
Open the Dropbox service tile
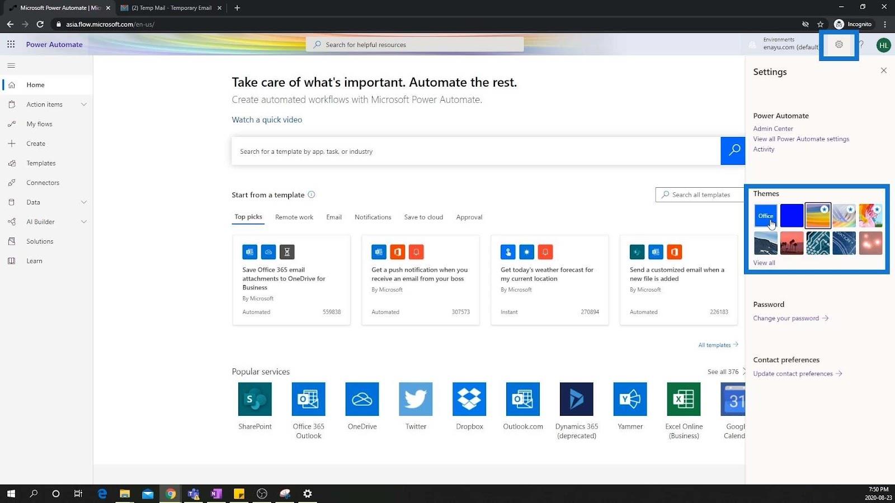pos(469,406)
